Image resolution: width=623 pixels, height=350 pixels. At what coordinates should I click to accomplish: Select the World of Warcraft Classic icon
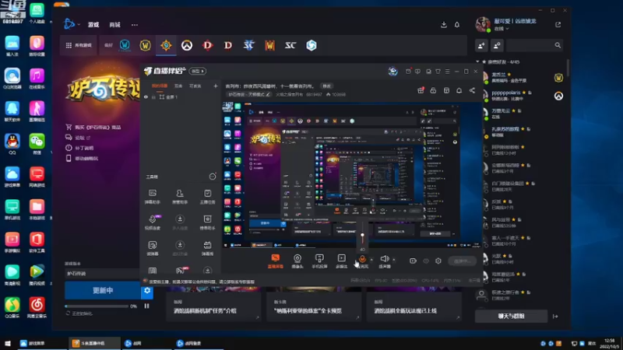click(125, 45)
